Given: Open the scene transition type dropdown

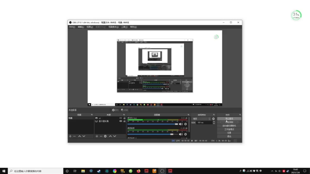Looking at the screenshot, I should click(201, 119).
